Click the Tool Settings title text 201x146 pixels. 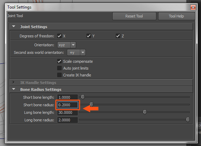(x=19, y=7)
